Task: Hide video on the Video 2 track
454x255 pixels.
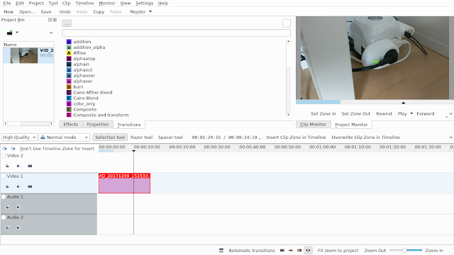Action: coord(30,166)
